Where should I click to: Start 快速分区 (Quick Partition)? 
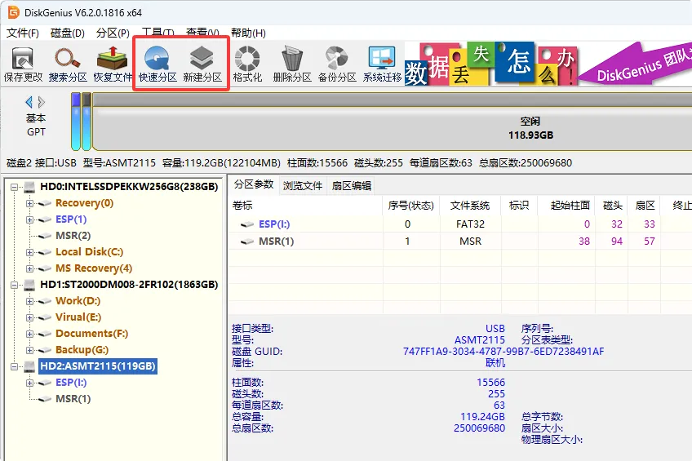157,64
